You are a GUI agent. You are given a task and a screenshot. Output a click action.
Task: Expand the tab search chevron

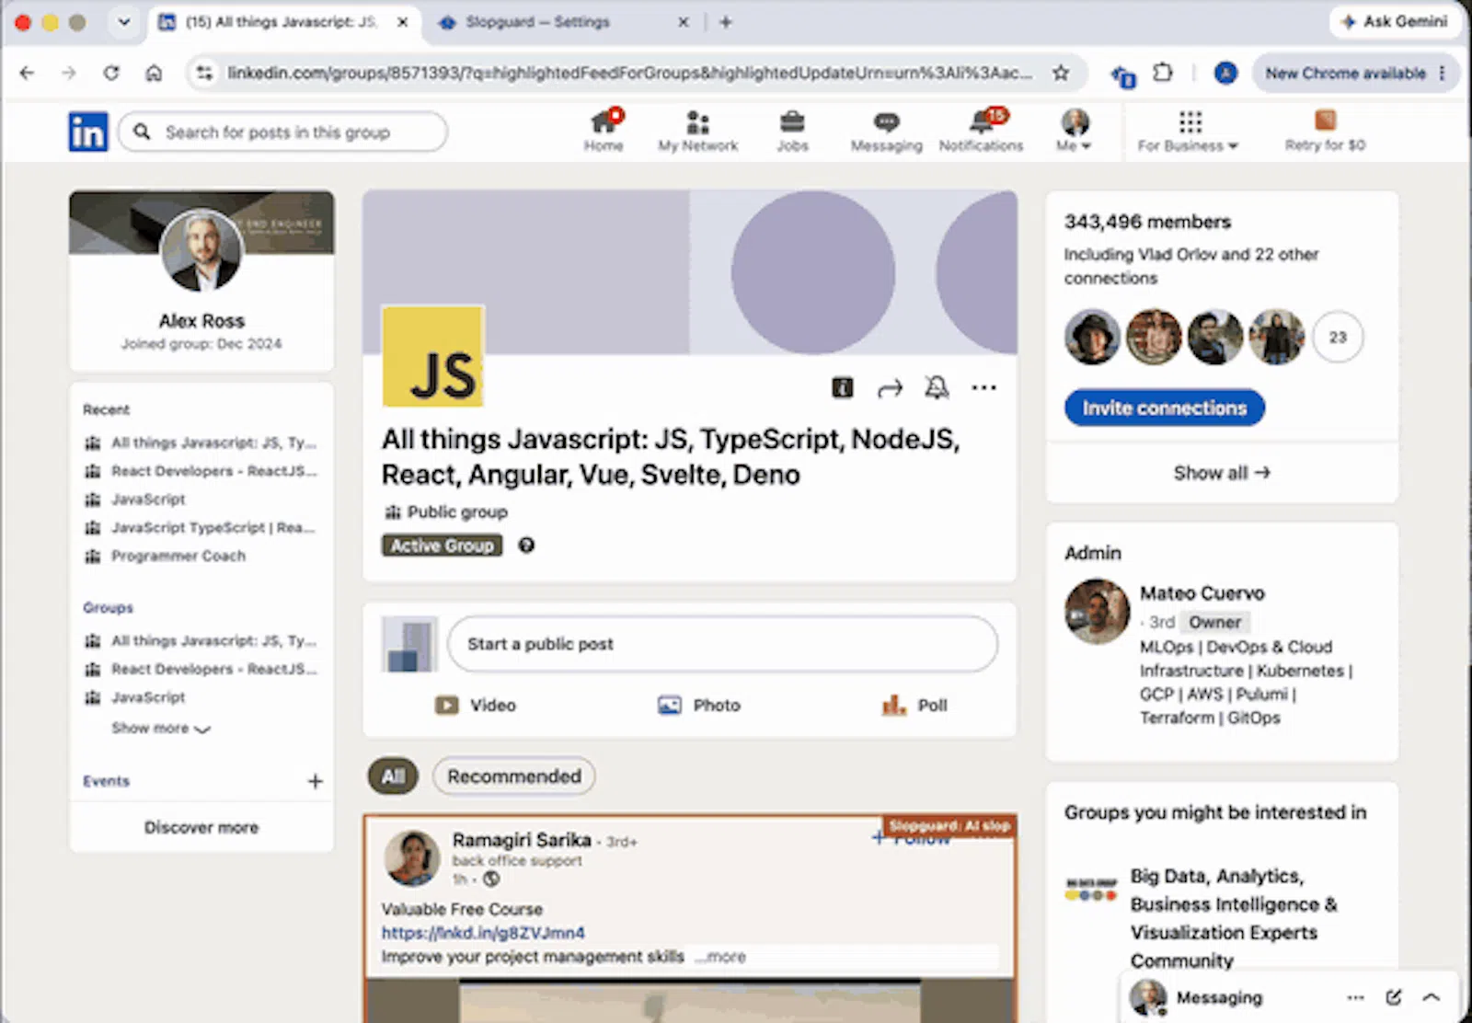[123, 21]
